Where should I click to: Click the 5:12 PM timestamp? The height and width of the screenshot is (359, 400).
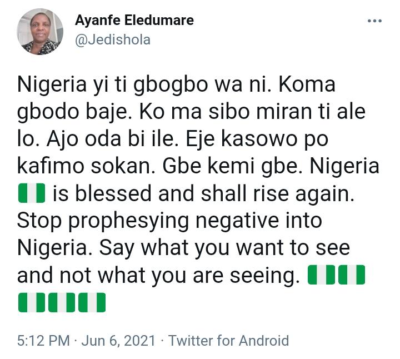click(x=43, y=341)
